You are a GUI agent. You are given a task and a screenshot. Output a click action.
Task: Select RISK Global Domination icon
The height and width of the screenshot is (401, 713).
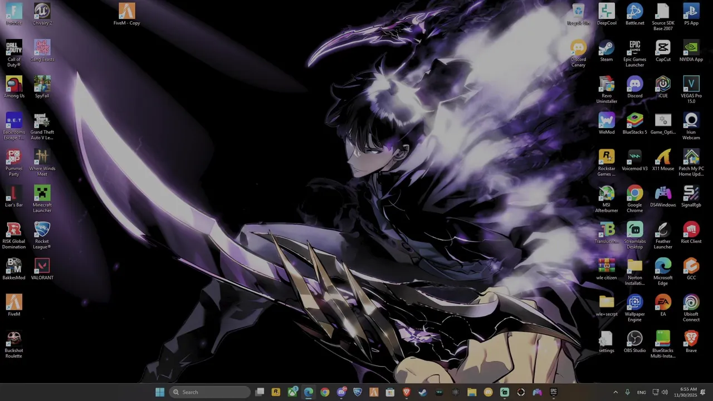pos(14,235)
